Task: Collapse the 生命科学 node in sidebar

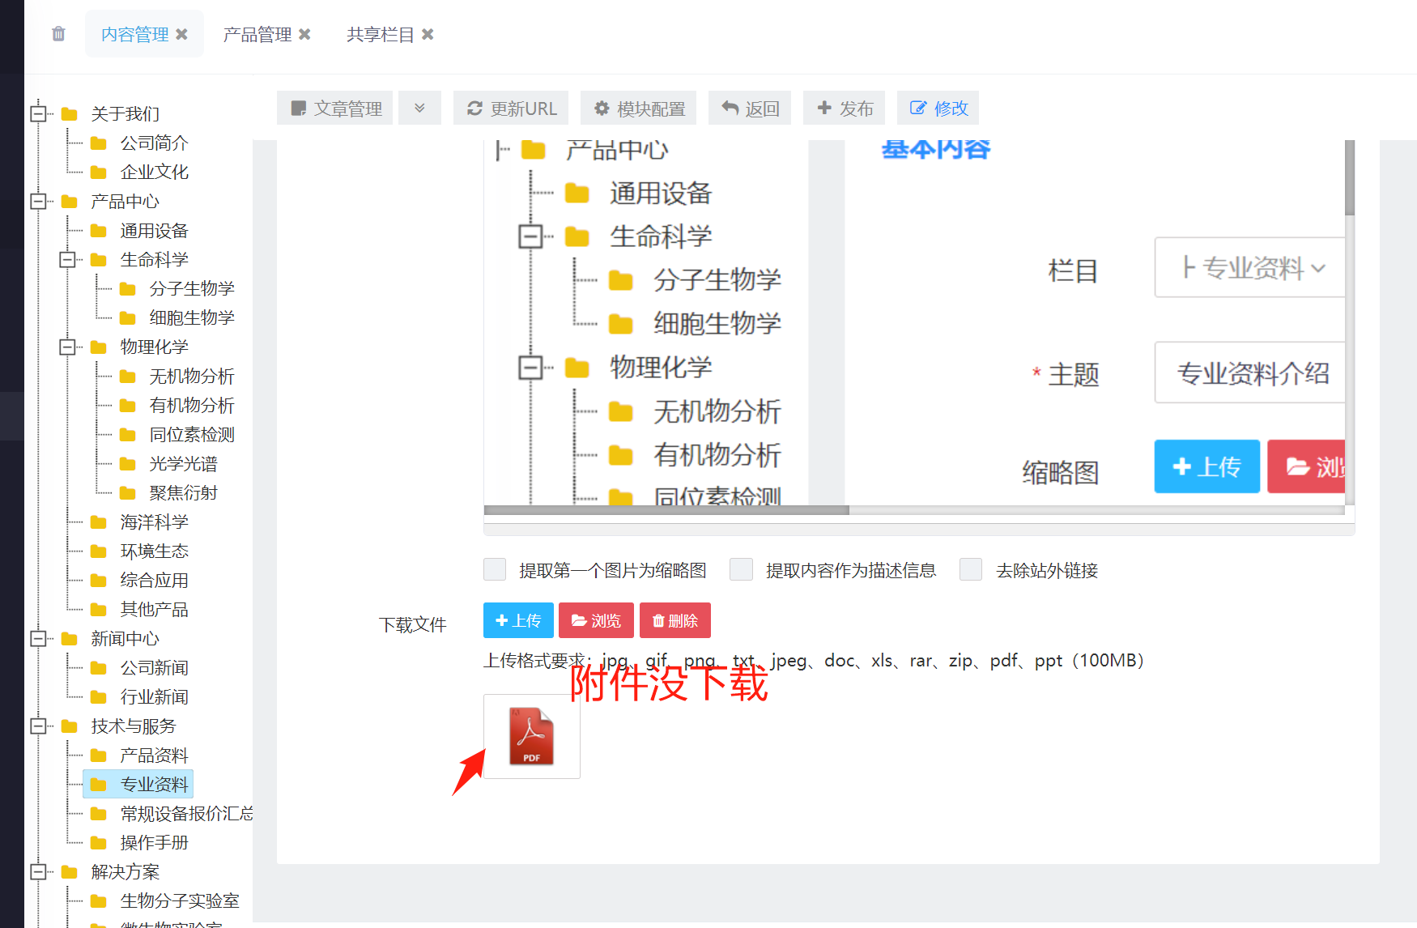Action: click(67, 259)
